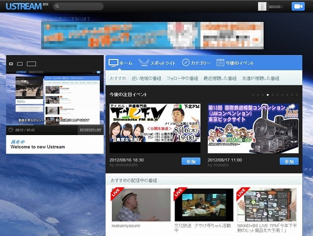Screen dimensions: 313x236
Task: Open the カテゴリー tab
Action: coord(196,63)
